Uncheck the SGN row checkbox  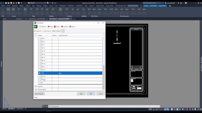point(39,73)
